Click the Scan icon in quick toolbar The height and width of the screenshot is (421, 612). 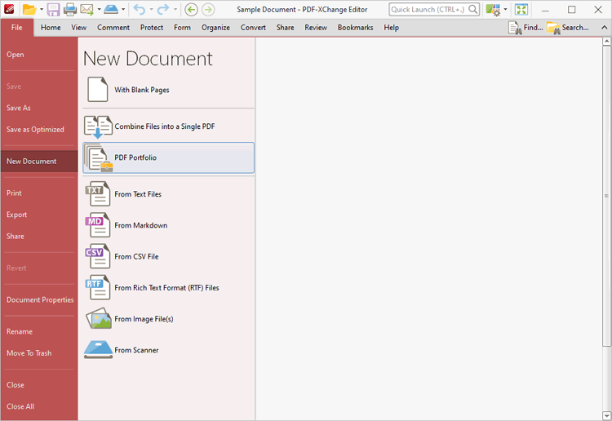click(x=111, y=9)
